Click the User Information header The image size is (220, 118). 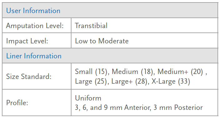pos(110,10)
